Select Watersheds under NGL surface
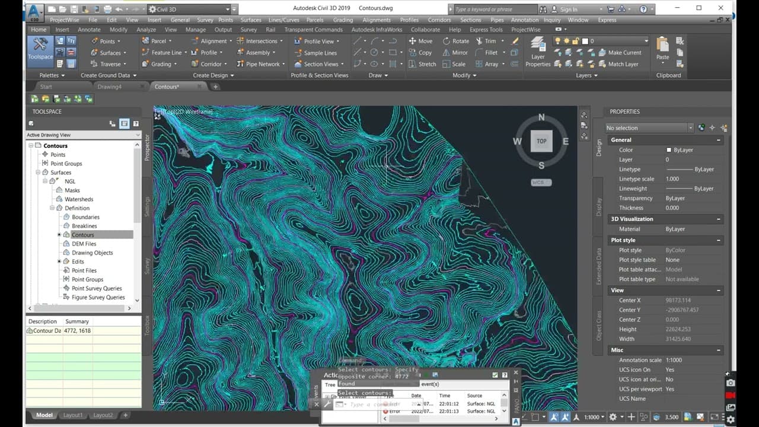Image resolution: width=759 pixels, height=427 pixels. (x=79, y=199)
